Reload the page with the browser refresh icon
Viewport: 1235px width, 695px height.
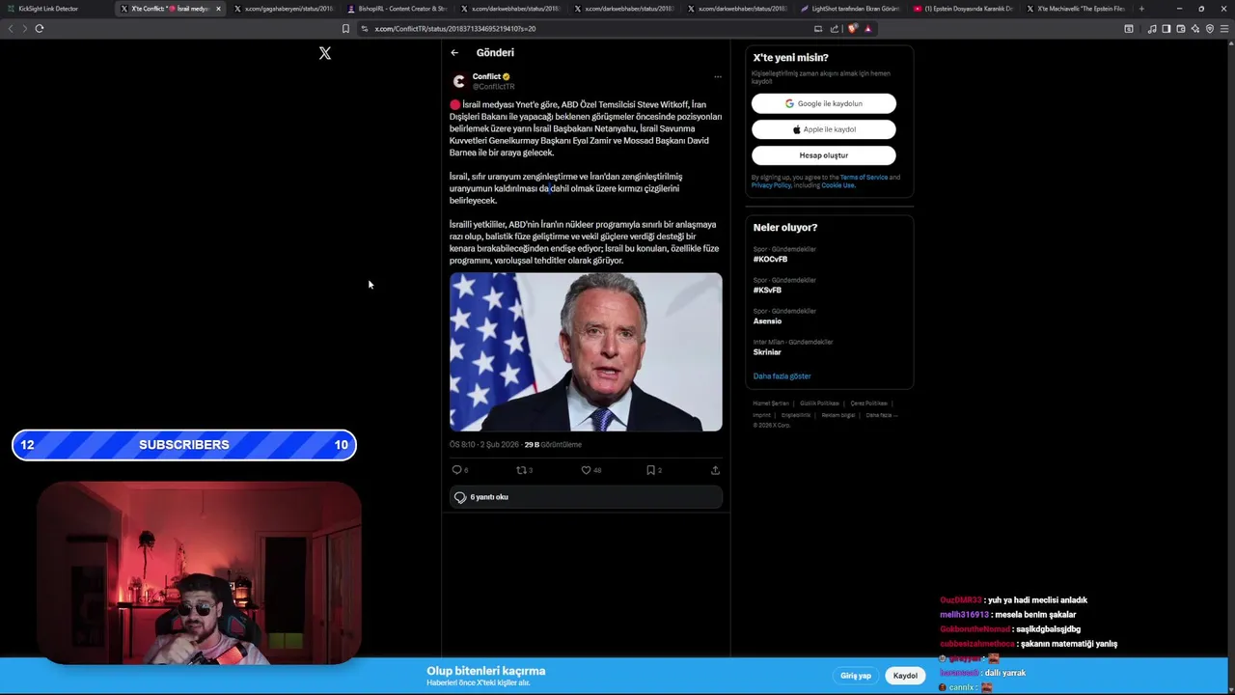pyautogui.click(x=40, y=29)
